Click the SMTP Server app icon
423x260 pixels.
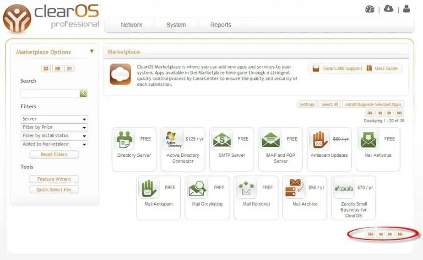coord(222,140)
